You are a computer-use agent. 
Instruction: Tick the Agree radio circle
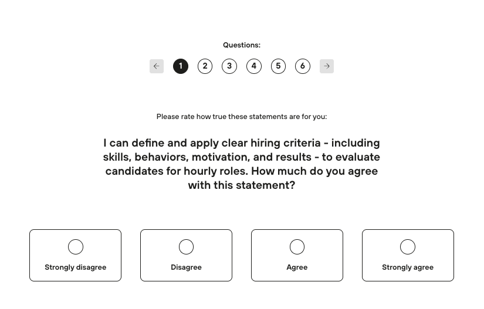297,247
